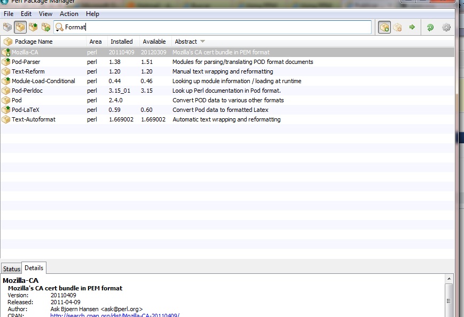Show all packages using first toolbar filter
464x317 pixels.
(x=7, y=27)
